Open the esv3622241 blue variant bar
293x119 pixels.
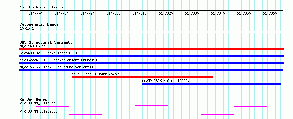coord(151,63)
